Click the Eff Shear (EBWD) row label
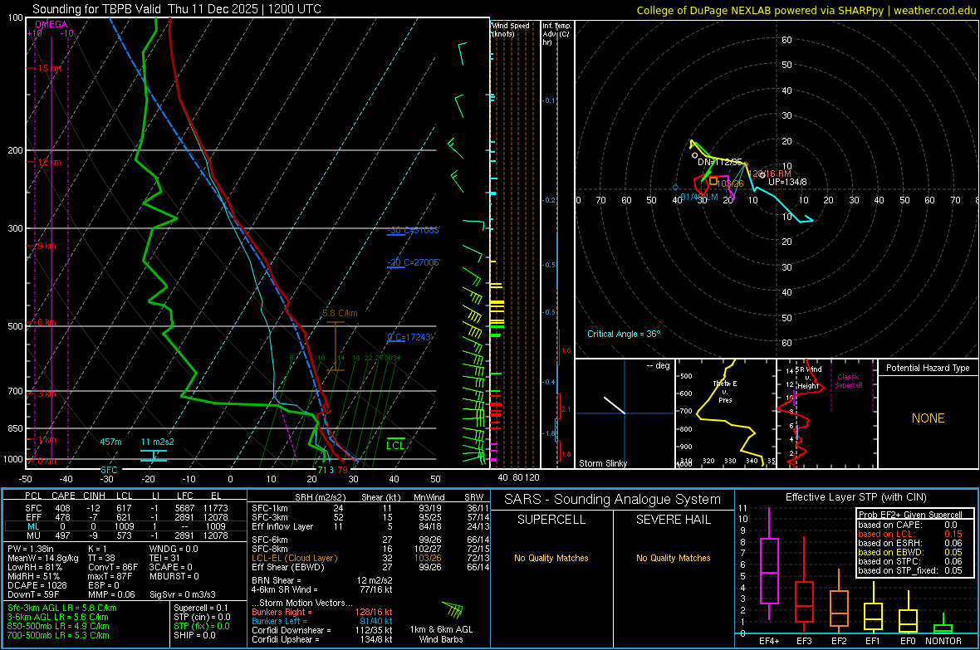This screenshot has width=980, height=650. (288, 567)
